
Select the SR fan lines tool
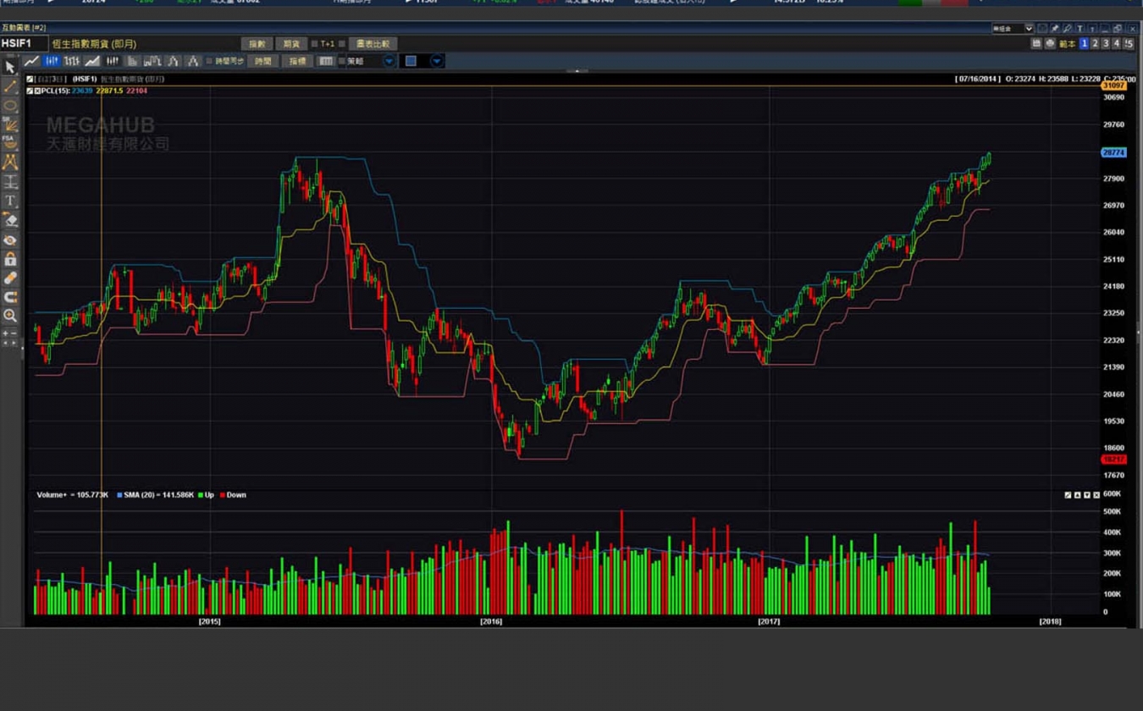(x=10, y=124)
